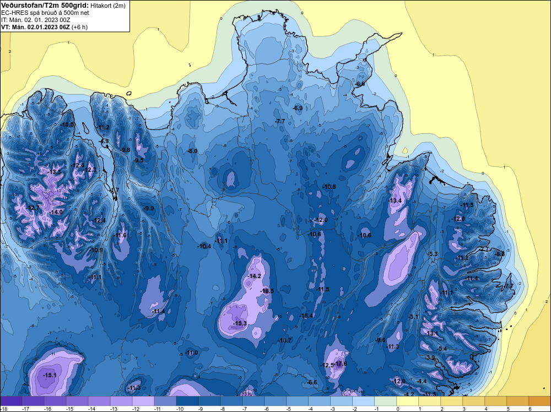Click the -9.9 temperature label

click(x=149, y=208)
